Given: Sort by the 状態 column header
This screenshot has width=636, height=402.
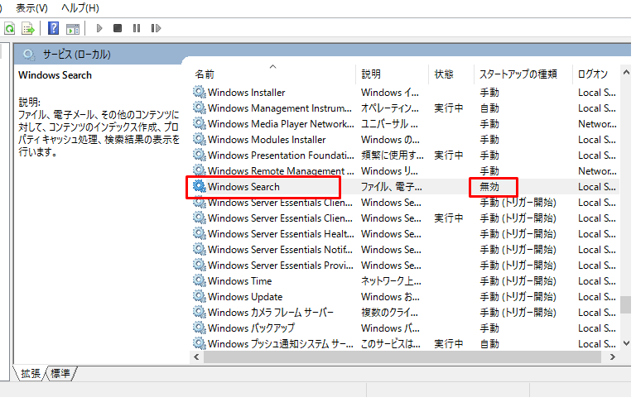Looking at the screenshot, I should pos(450,74).
